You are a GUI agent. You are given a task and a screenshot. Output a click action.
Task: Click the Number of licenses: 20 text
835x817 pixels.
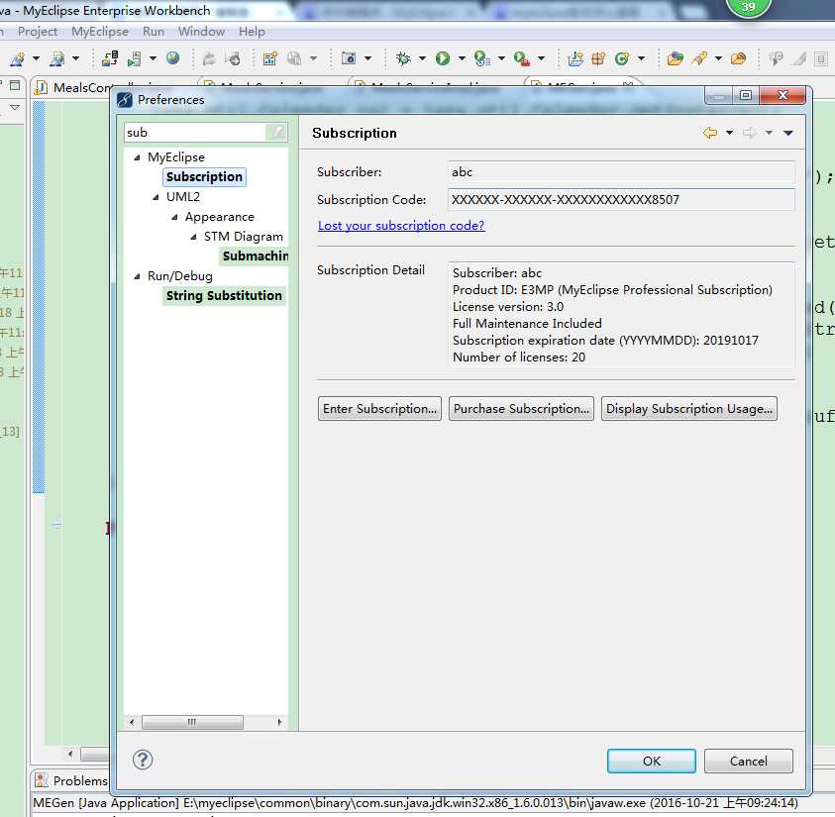click(x=519, y=357)
